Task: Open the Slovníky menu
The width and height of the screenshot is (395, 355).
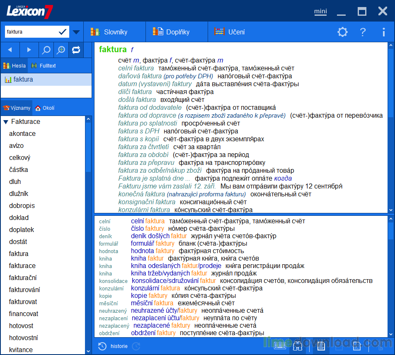Action: click(x=109, y=32)
